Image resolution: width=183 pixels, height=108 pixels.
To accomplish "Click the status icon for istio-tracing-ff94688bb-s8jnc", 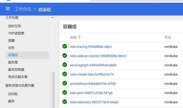I will click(65, 46).
